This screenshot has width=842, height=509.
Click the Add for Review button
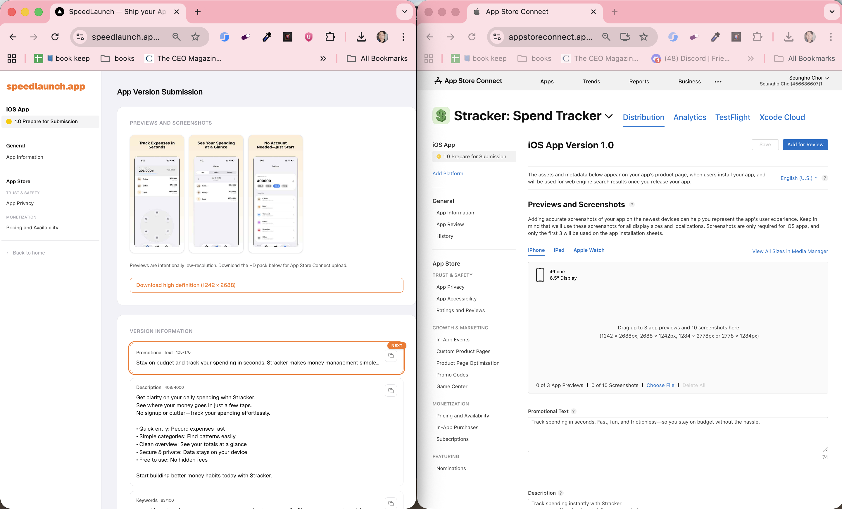click(x=805, y=145)
